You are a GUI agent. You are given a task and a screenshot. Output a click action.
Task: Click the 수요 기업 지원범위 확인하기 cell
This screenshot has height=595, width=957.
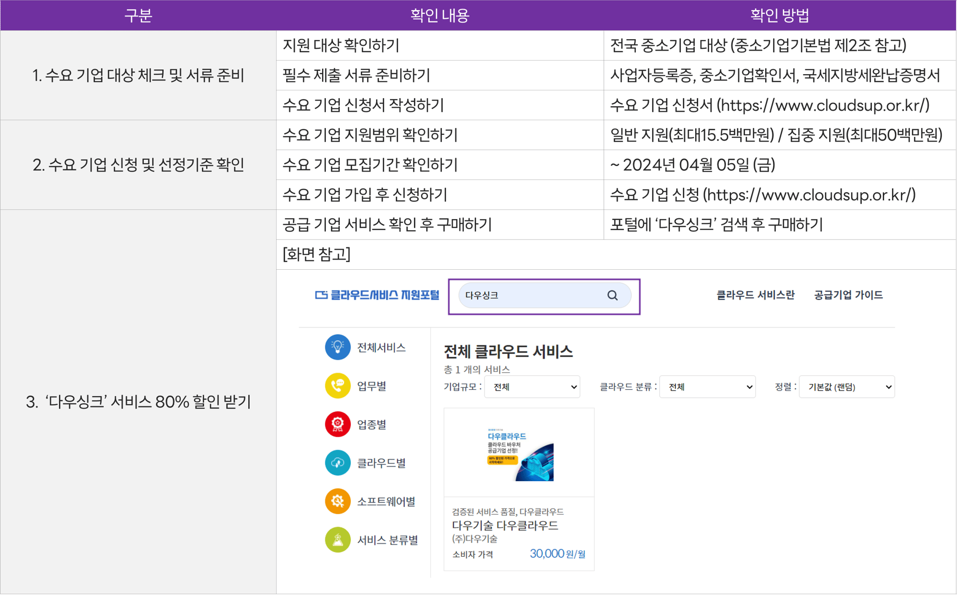[440, 135]
